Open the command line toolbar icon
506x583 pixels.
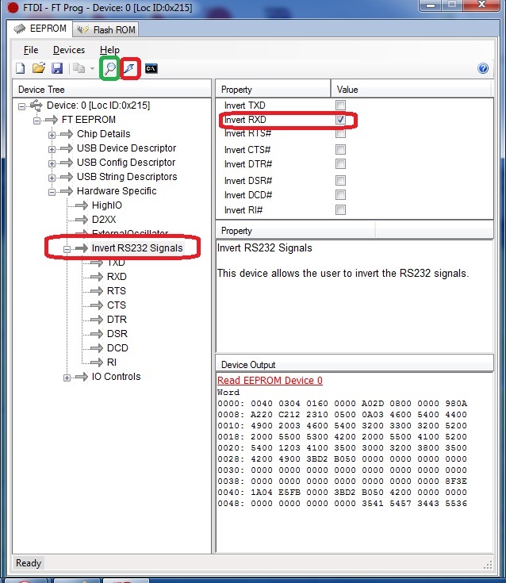pos(151,68)
